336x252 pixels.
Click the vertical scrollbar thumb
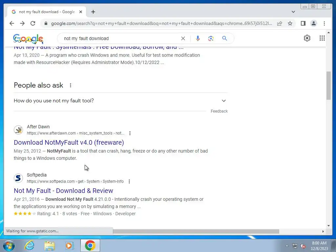click(329, 86)
